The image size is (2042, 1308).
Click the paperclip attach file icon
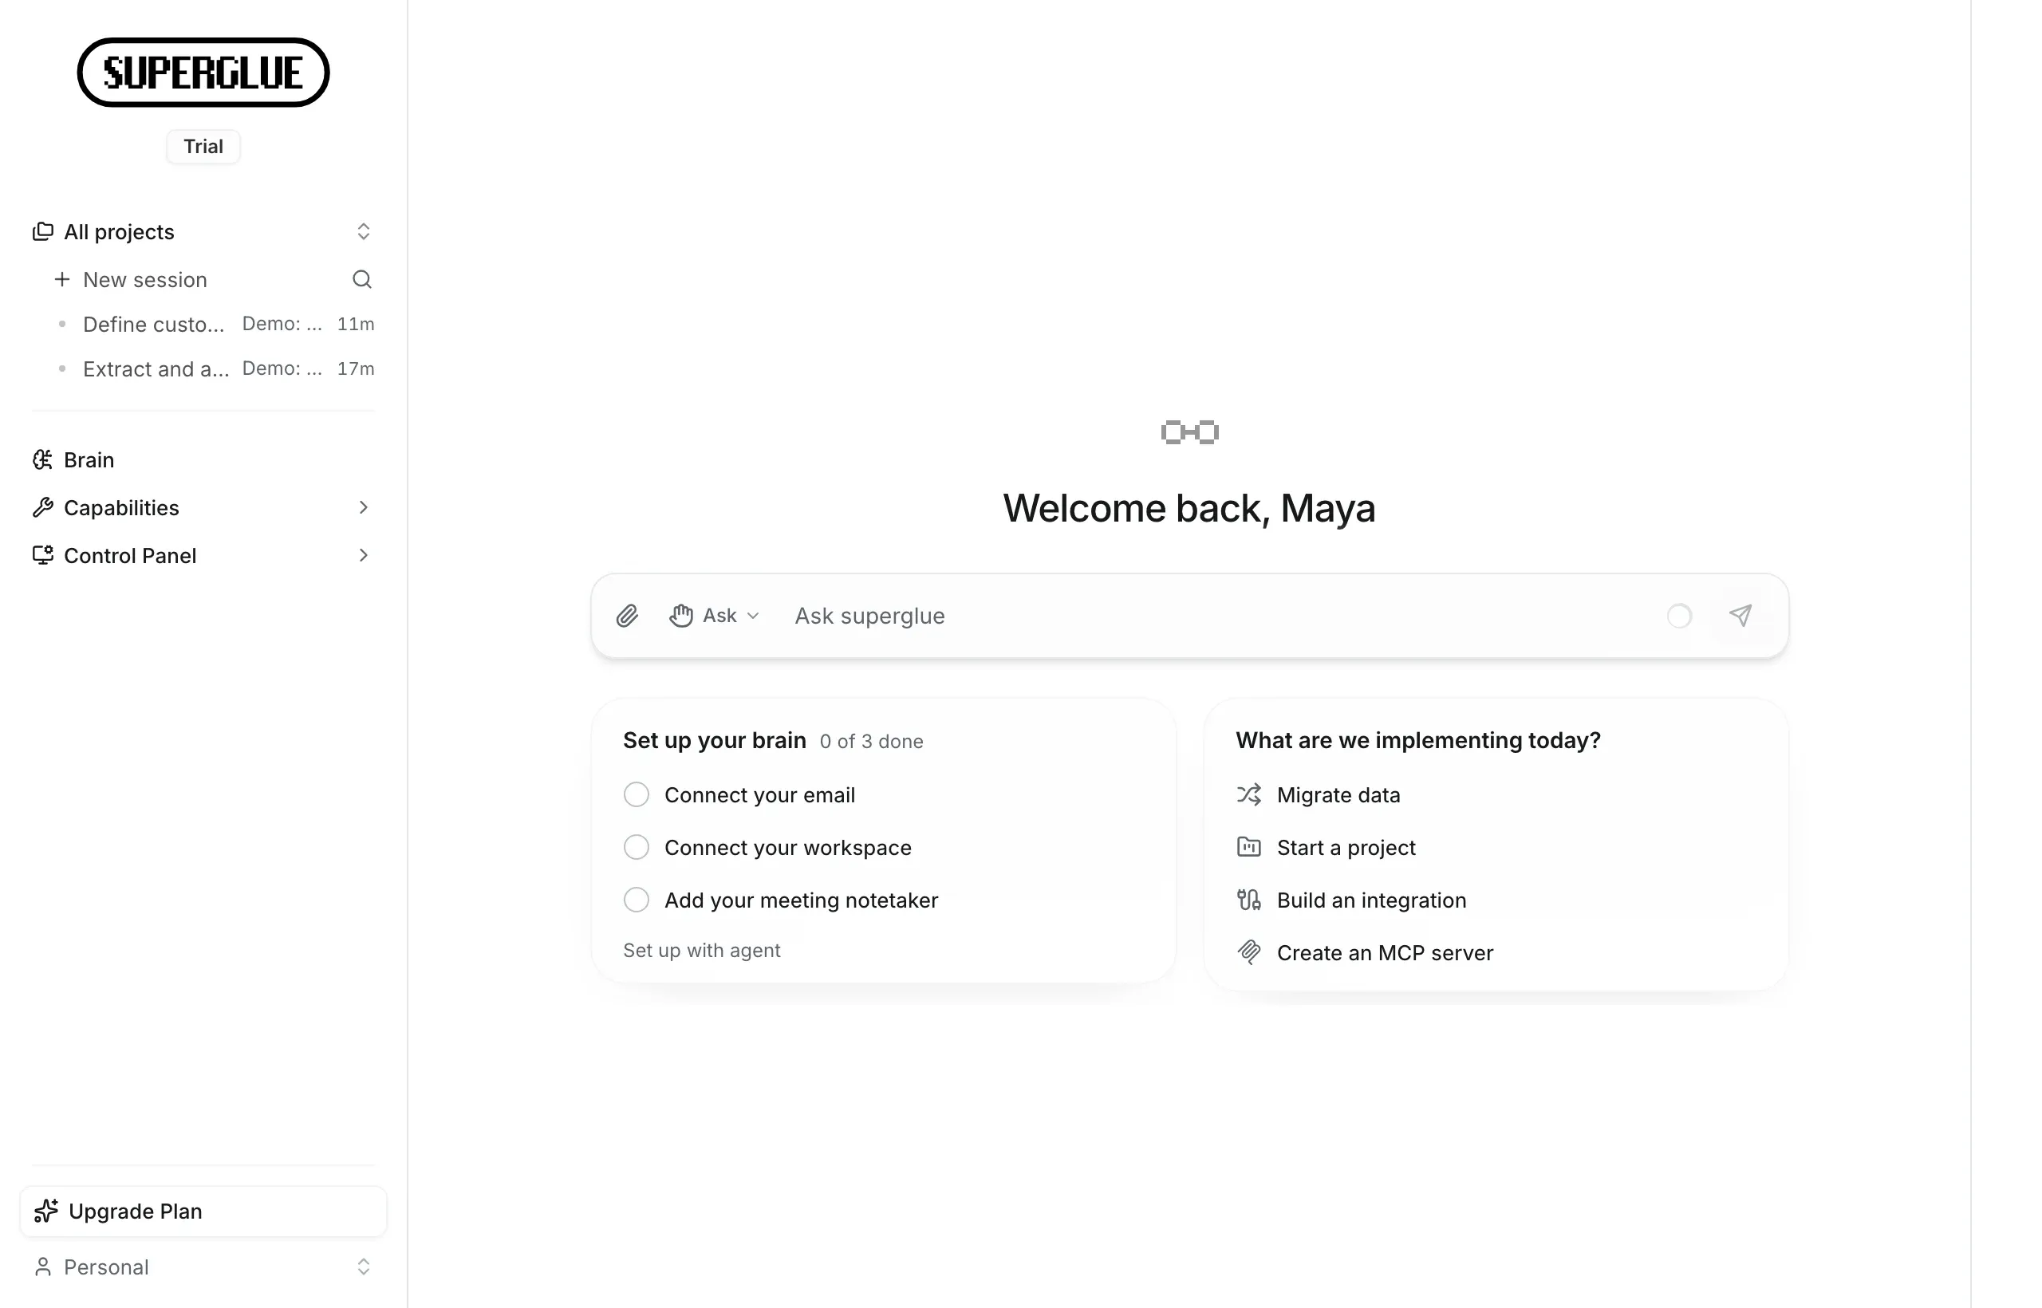627,616
